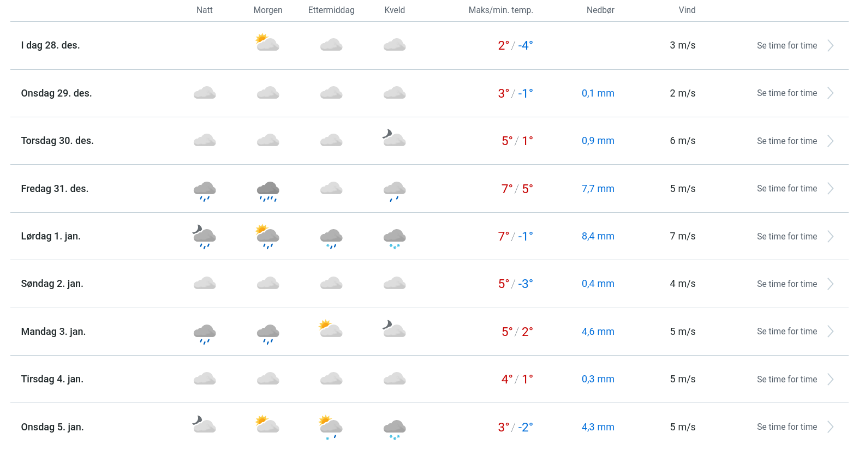Click the Nedbør column header
Image resolution: width=859 pixels, height=450 pixels.
pyautogui.click(x=600, y=10)
